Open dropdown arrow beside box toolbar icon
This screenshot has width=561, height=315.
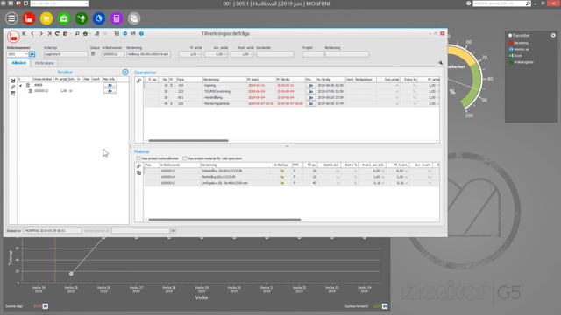[x=70, y=34]
